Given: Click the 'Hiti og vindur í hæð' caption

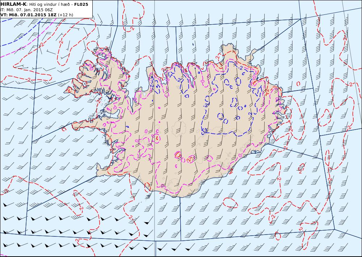Looking at the screenshot, I should [49, 4].
